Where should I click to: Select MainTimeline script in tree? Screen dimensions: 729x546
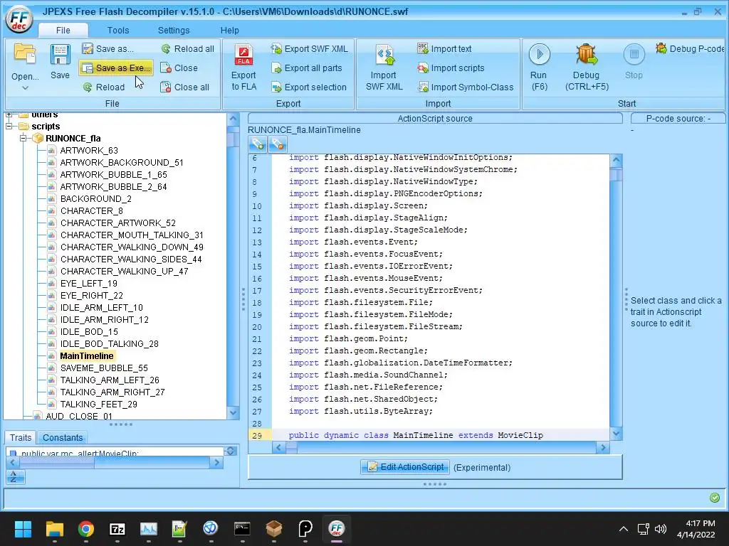point(86,355)
